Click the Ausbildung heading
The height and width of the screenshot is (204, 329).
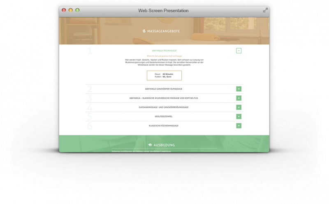(164, 145)
